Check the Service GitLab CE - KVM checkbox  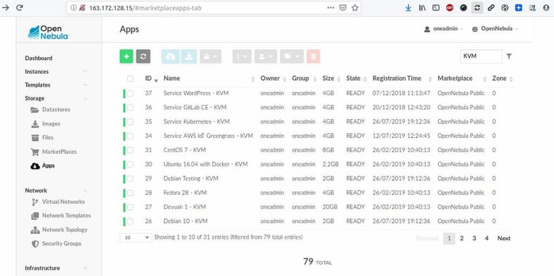(130, 108)
